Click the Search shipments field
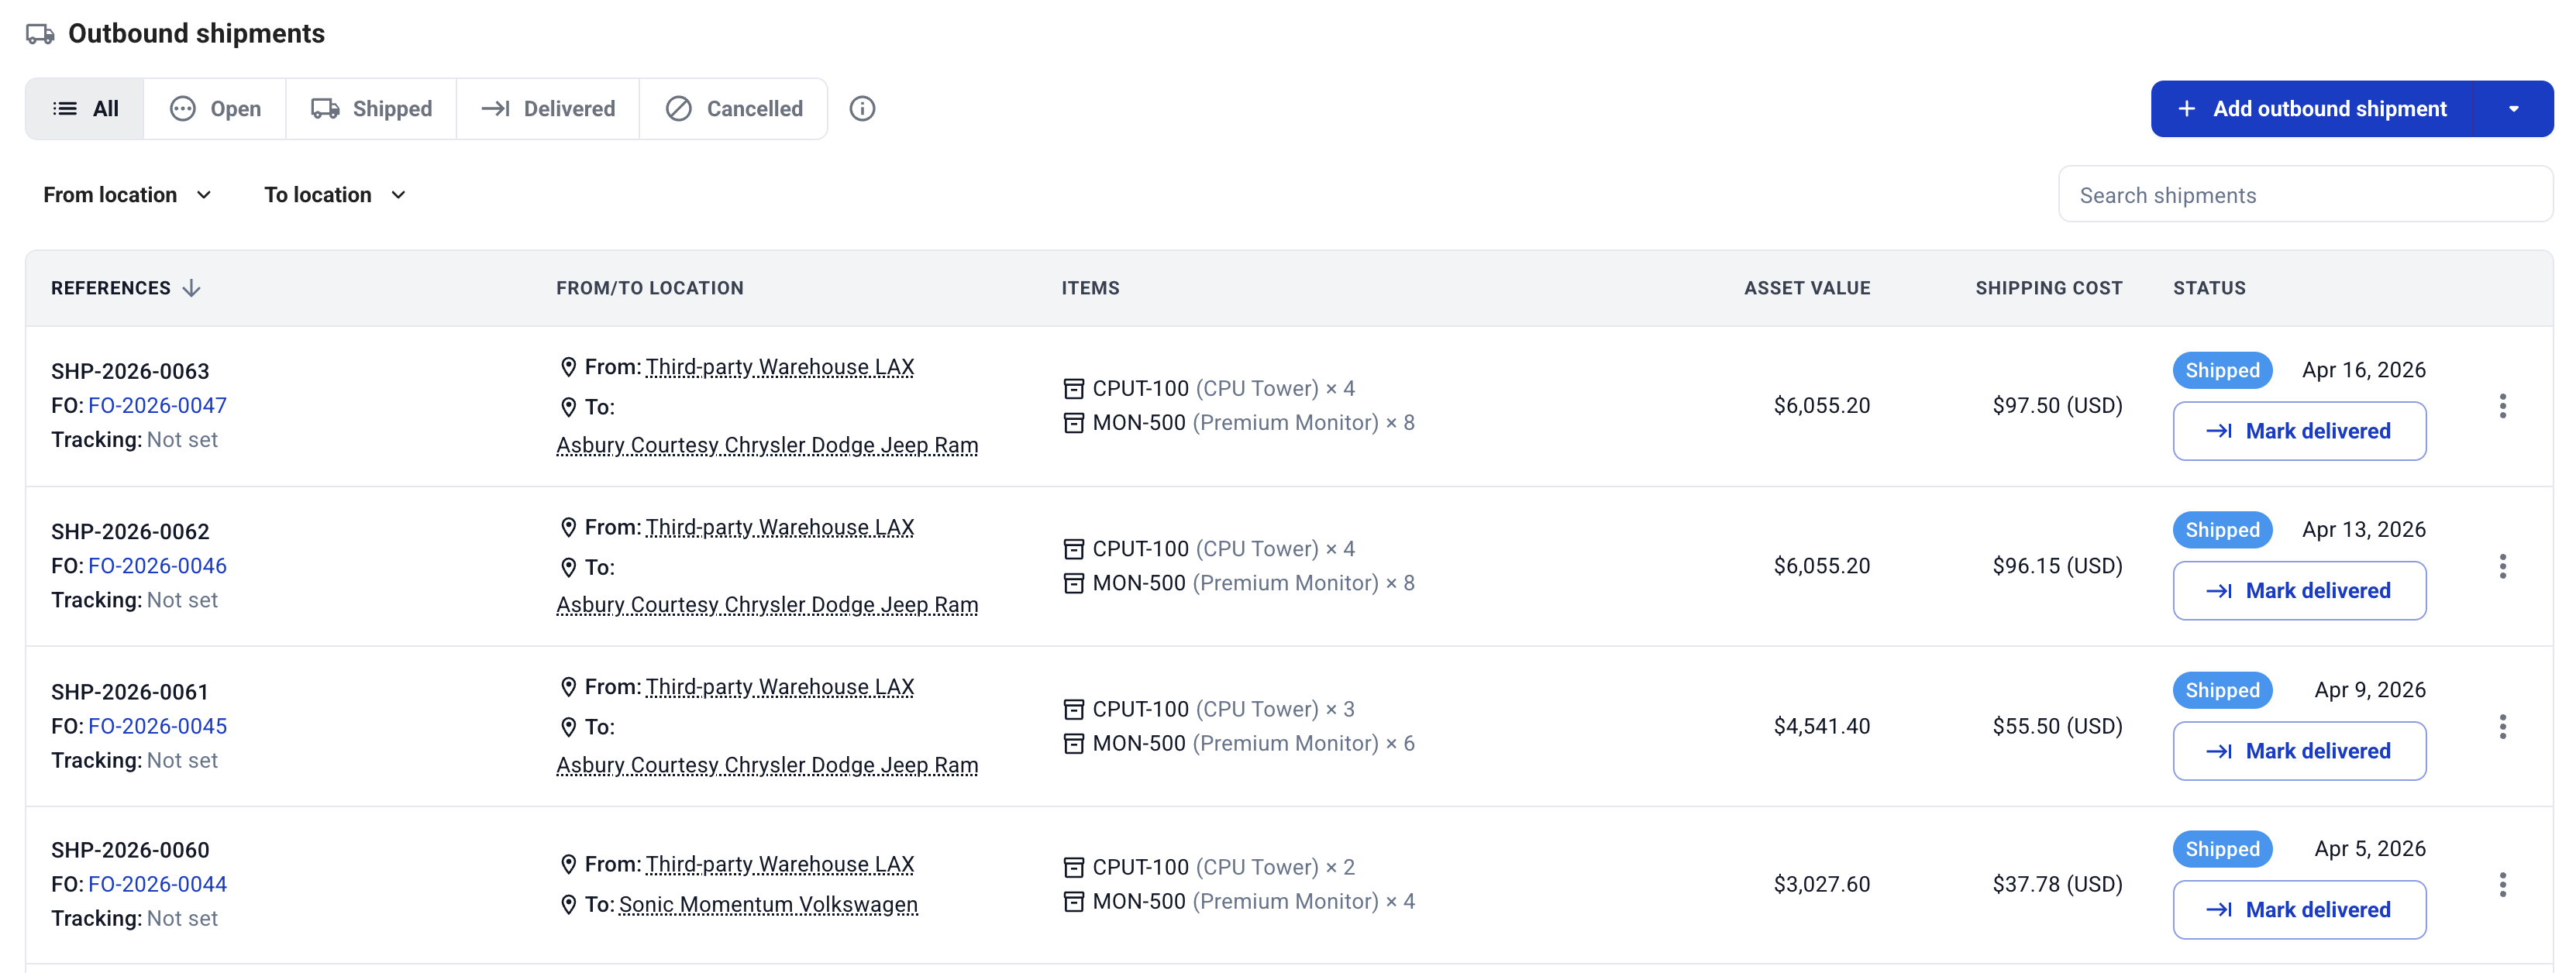Image resolution: width=2576 pixels, height=973 pixels. point(2305,195)
